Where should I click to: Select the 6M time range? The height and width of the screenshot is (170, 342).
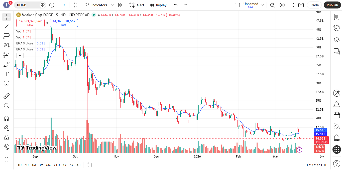(48, 165)
